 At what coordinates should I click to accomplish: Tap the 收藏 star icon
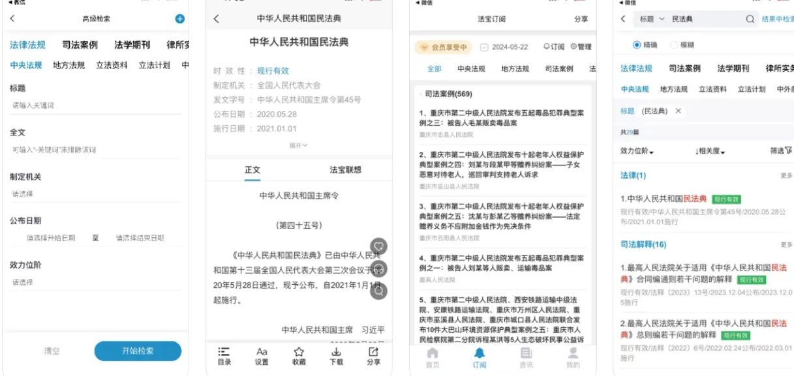(x=299, y=356)
